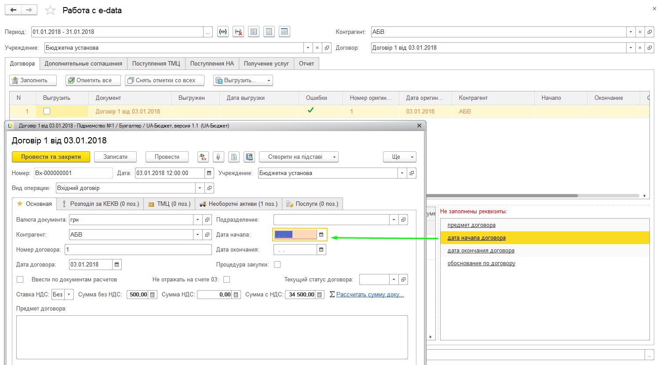Image resolution: width=660 pixels, height=365 pixels.
Task: Expand Ставка НДС dropdown
Action: [x=69, y=295]
